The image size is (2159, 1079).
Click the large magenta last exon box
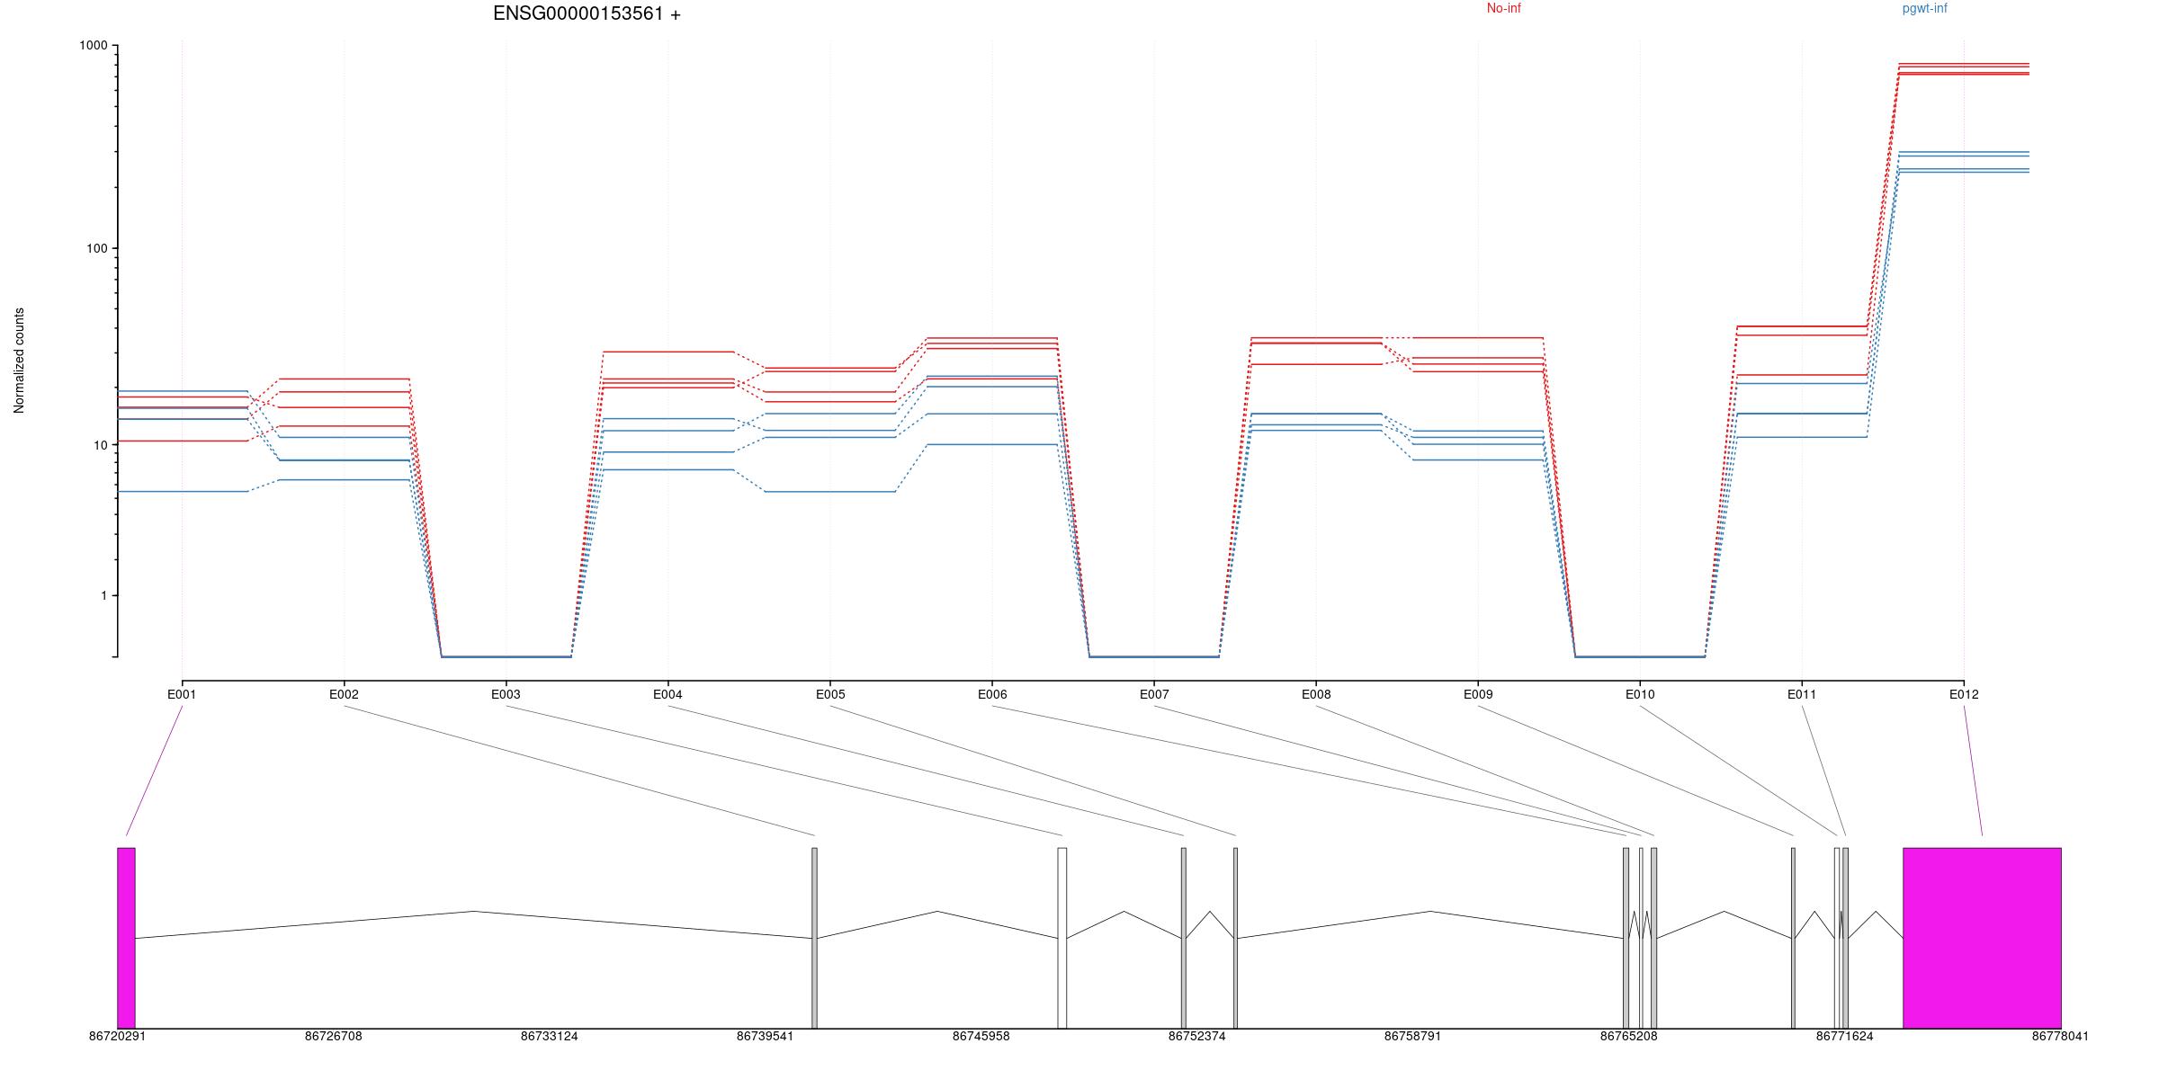click(1982, 938)
